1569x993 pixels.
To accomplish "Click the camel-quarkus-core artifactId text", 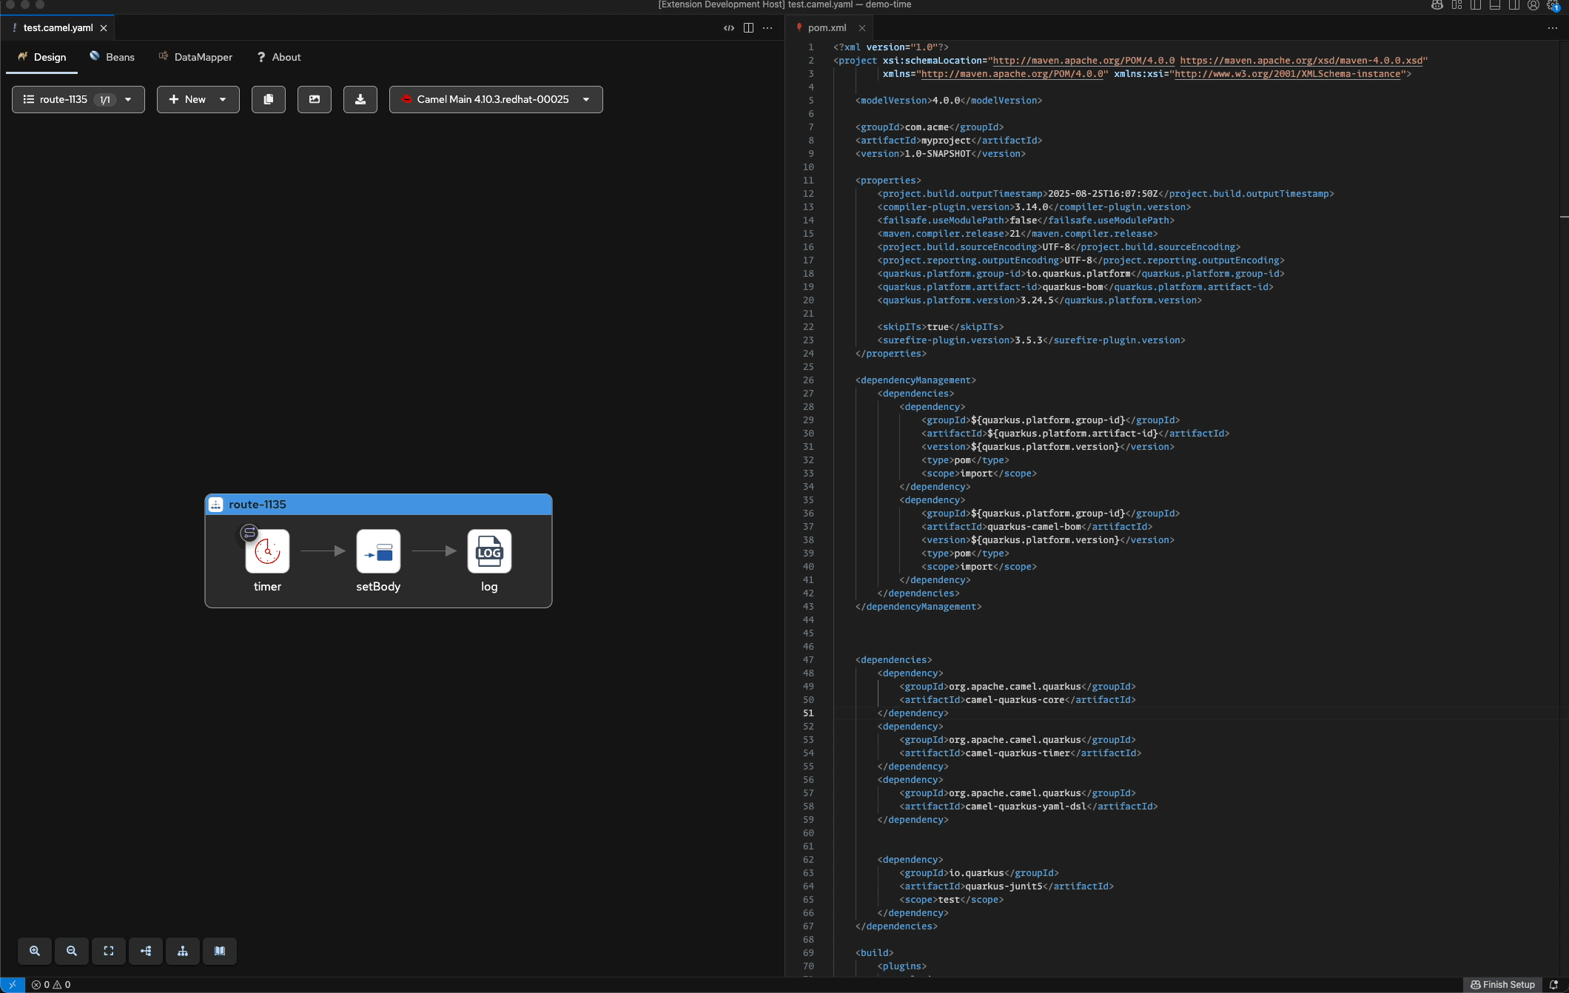I will click(1015, 700).
